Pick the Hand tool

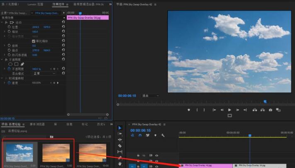coord(120,163)
